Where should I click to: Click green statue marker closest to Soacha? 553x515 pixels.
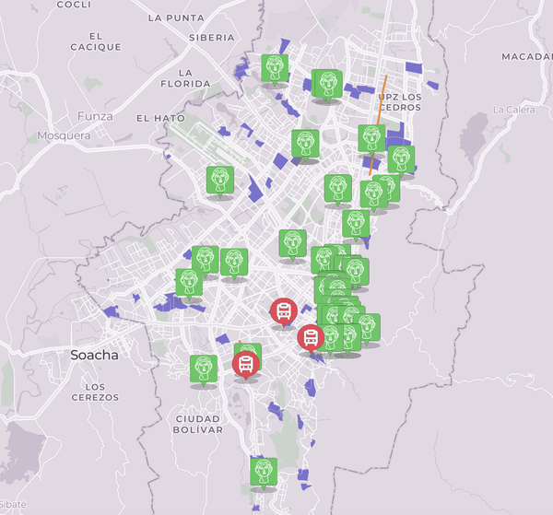click(204, 368)
